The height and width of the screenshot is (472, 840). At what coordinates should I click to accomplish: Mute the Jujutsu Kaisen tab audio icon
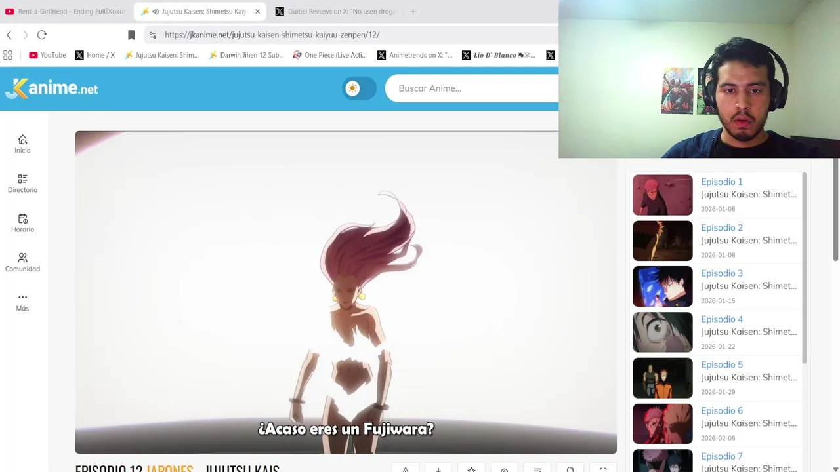(156, 12)
